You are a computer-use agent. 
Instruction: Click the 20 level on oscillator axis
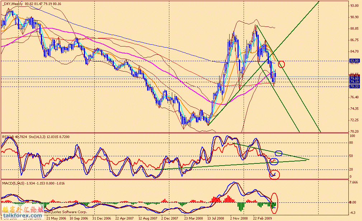(351, 170)
